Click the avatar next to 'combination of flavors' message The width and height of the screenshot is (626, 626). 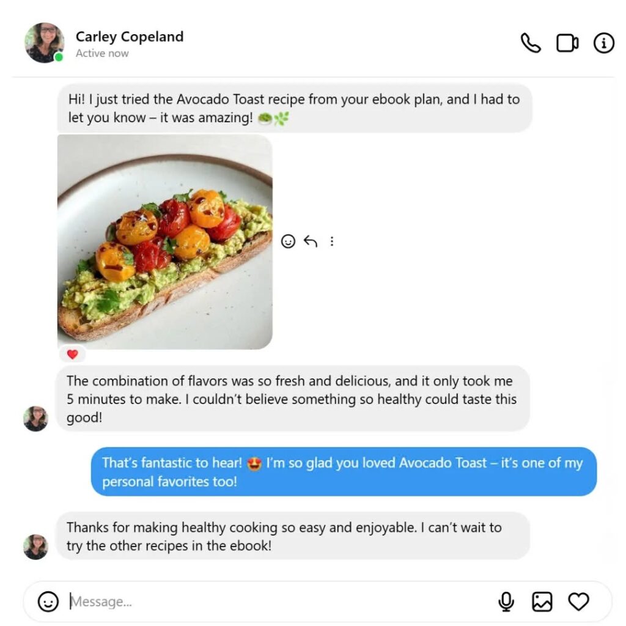35,418
